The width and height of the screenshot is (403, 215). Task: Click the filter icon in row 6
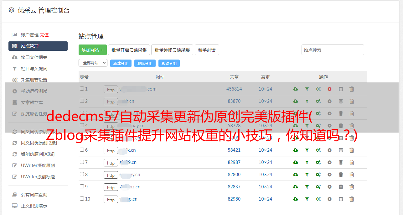pyautogui.click(x=307, y=150)
